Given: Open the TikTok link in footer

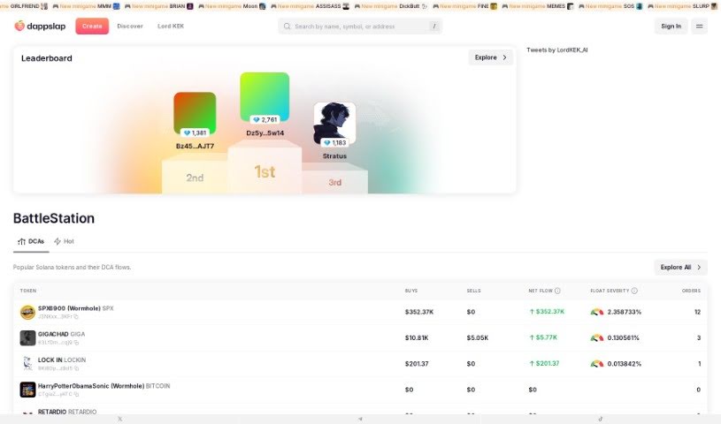Looking at the screenshot, I should coord(600,419).
